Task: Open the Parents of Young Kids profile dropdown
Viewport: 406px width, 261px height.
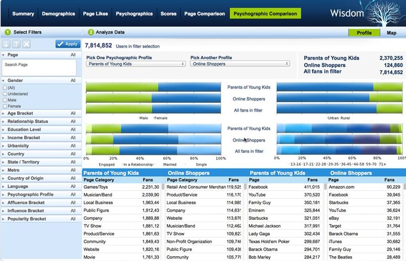Action: (136, 64)
